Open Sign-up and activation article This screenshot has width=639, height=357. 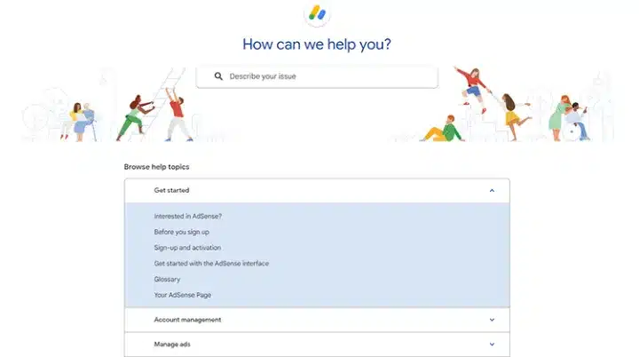tap(187, 248)
